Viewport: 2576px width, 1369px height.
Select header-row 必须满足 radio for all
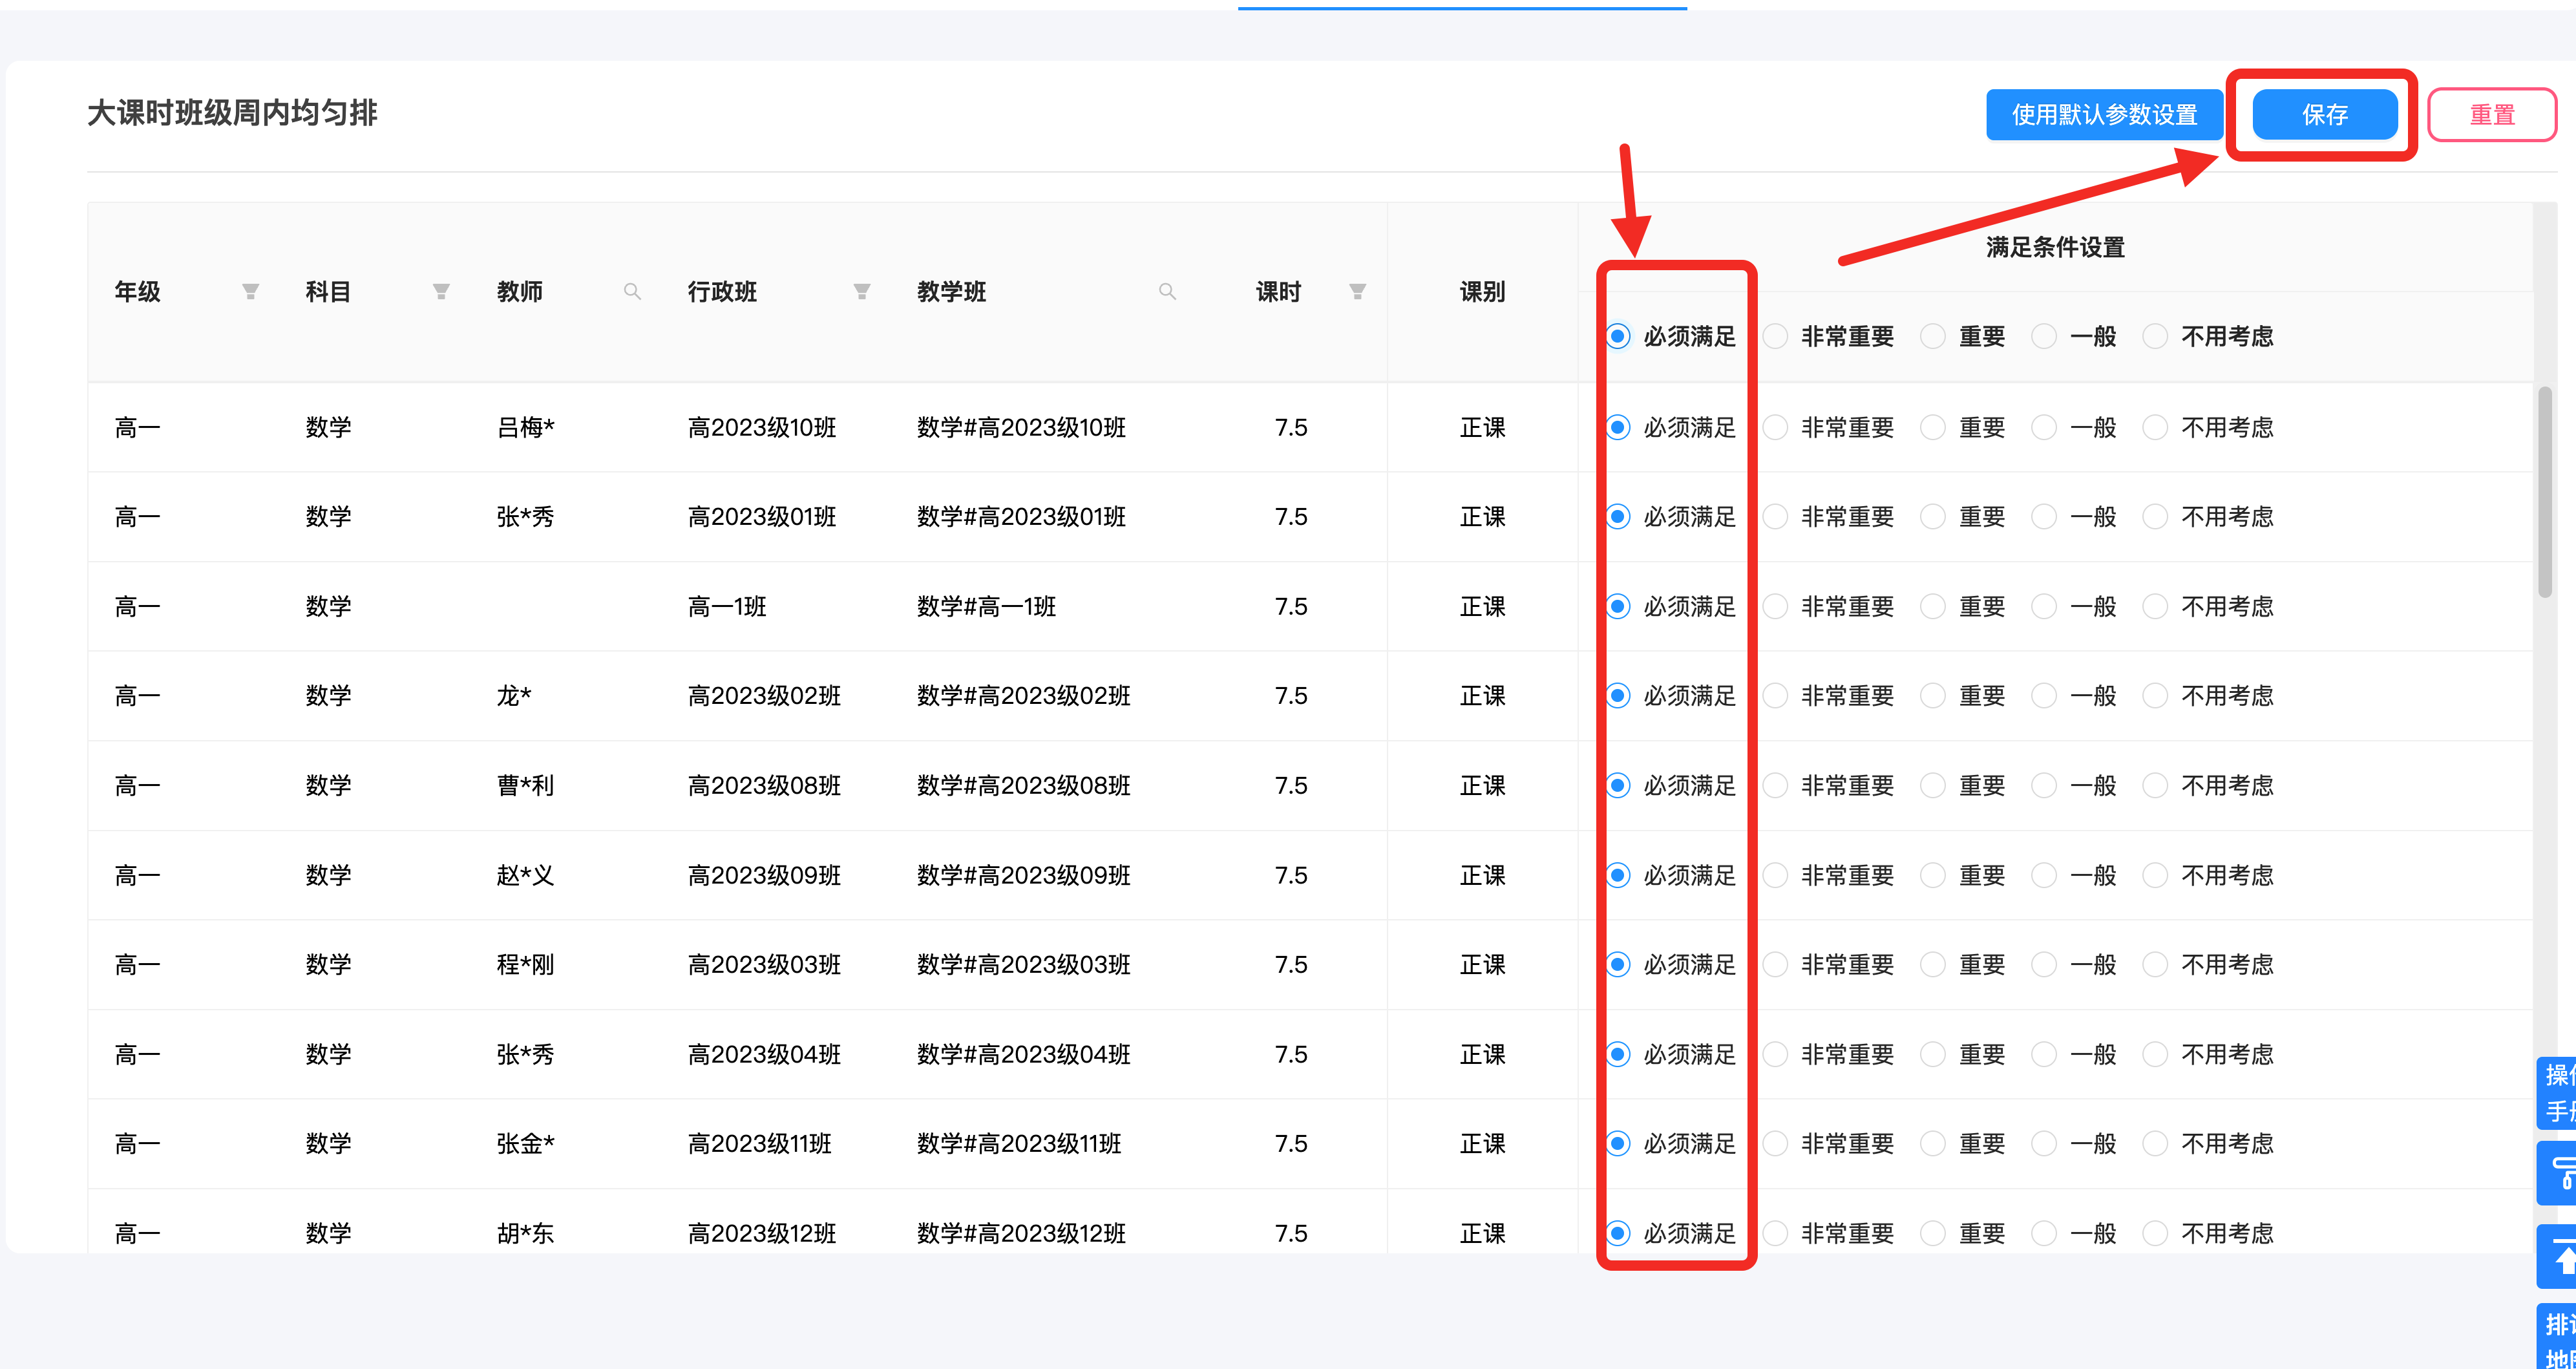1618,336
